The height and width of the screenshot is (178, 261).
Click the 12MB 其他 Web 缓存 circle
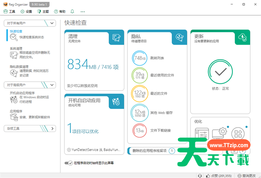tap(140, 113)
